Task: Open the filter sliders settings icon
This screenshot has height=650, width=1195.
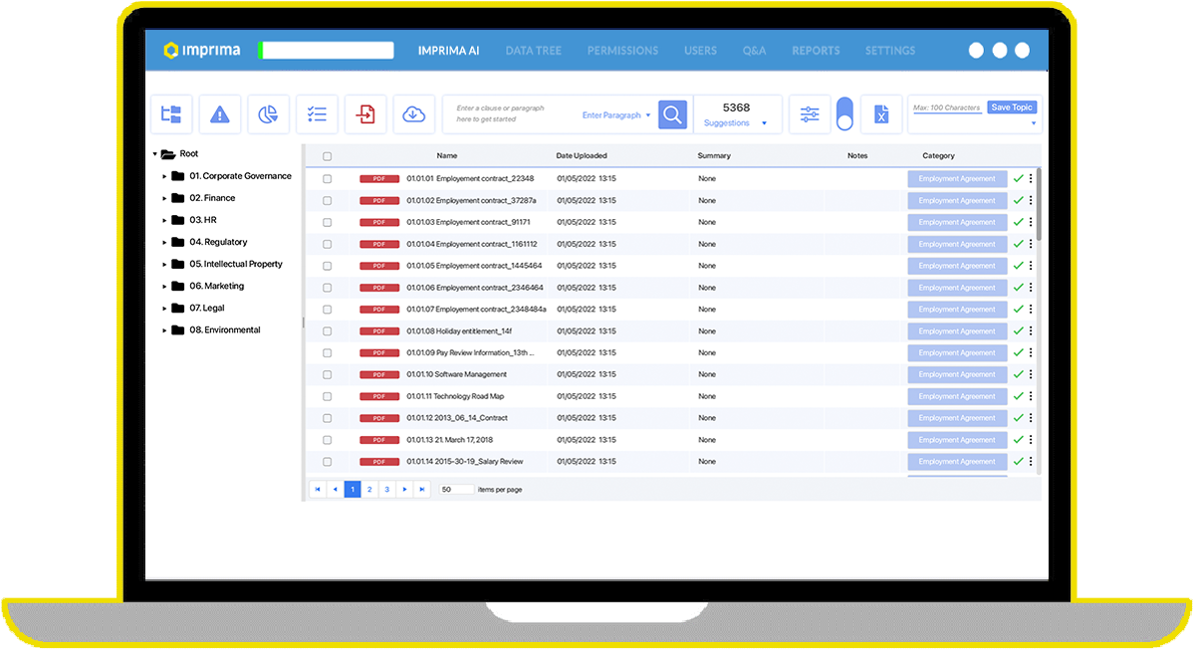Action: 810,114
